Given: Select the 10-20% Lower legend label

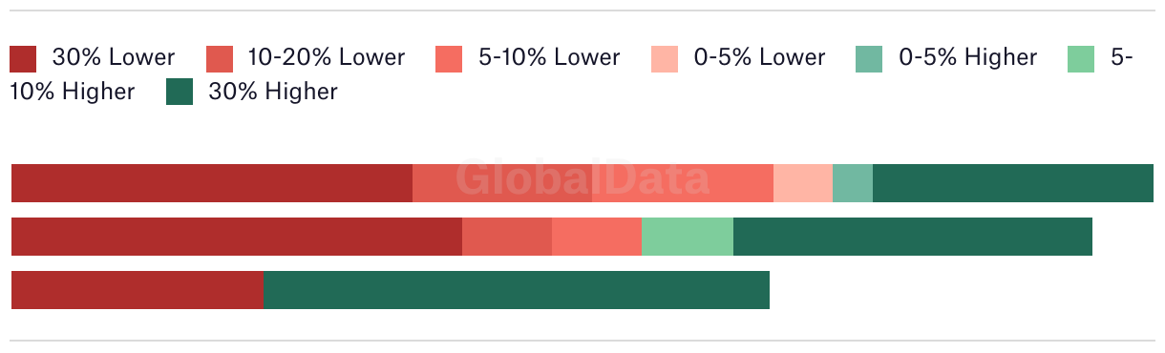Looking at the screenshot, I should (x=327, y=57).
